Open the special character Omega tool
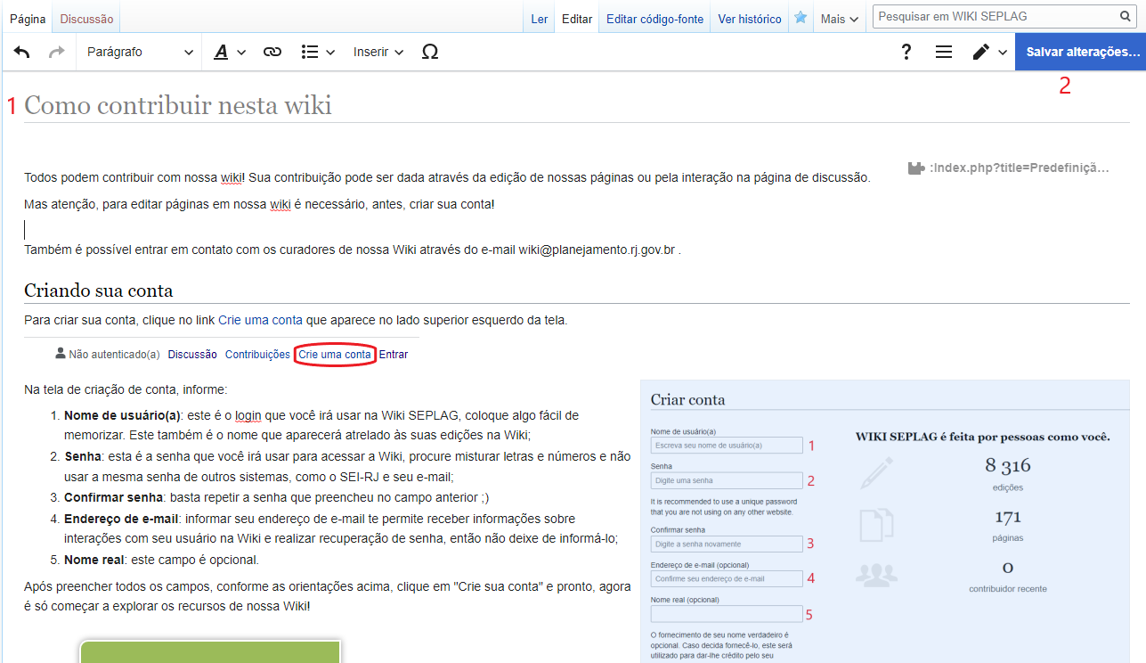The height and width of the screenshot is (663, 1146). click(429, 53)
